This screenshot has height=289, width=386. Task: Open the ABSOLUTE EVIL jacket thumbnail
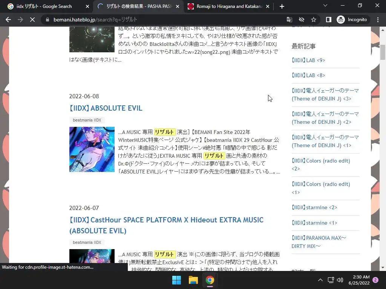(x=92, y=149)
